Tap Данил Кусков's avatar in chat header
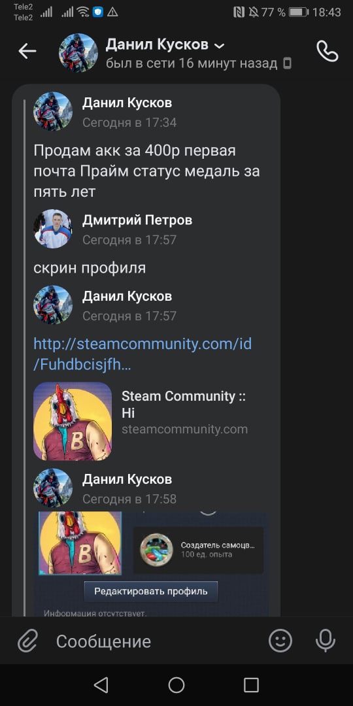353x706 pixels. (78, 52)
